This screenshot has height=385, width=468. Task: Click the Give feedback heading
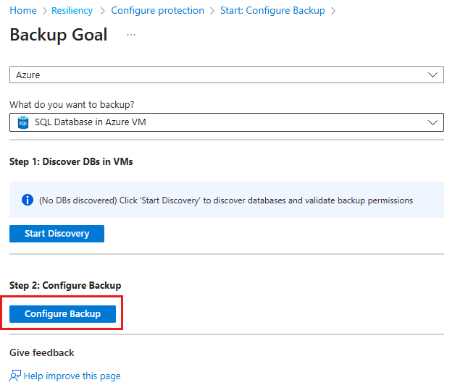click(x=42, y=352)
